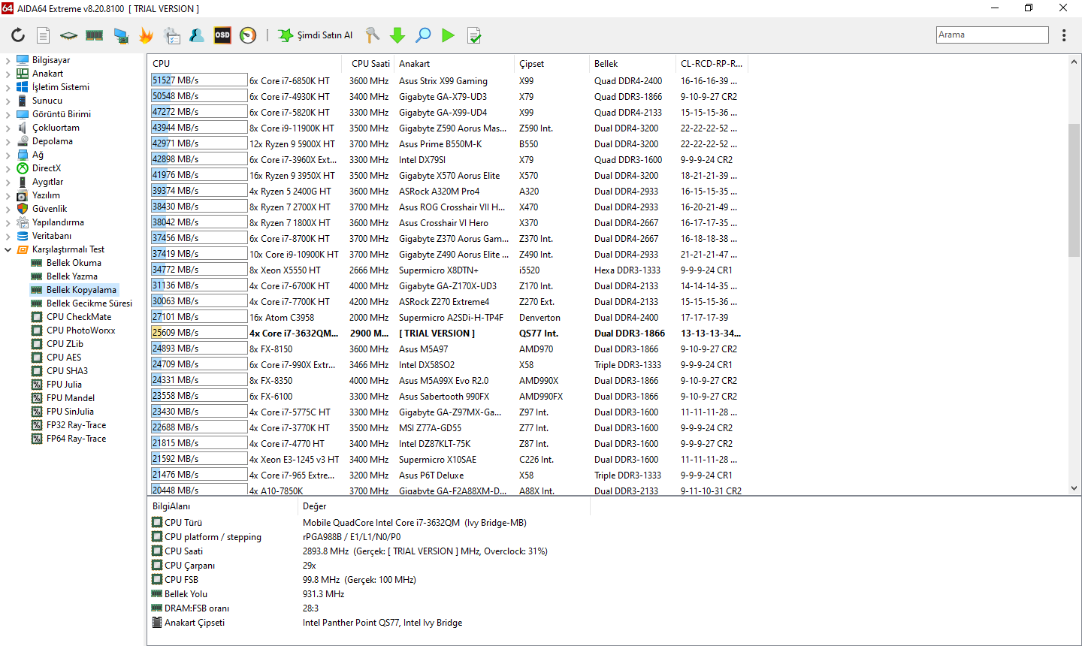Open the FP32 Ray-Trace benchmark
Screen dimensions: 1082x646
(76, 425)
